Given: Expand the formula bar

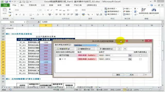Looking at the screenshot, I should 163,22.
